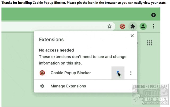Screen dimensions: 170x107
Task: Click the Extensions popup heading
Action: point(51,40)
